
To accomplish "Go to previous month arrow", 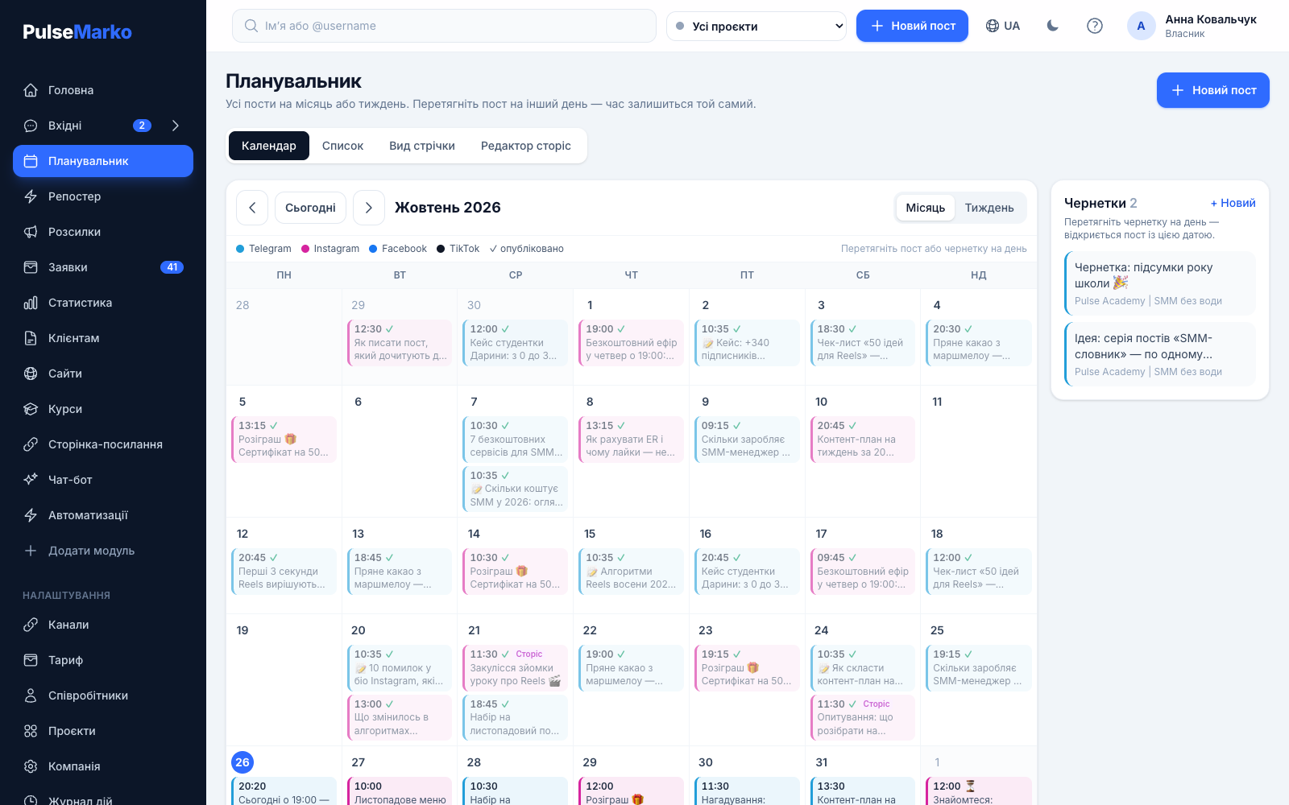I will tap(252, 208).
